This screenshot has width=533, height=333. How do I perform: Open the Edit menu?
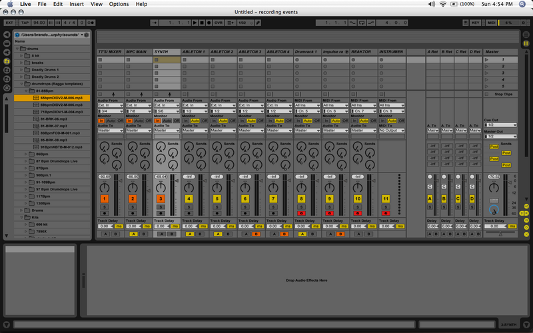coord(58,4)
